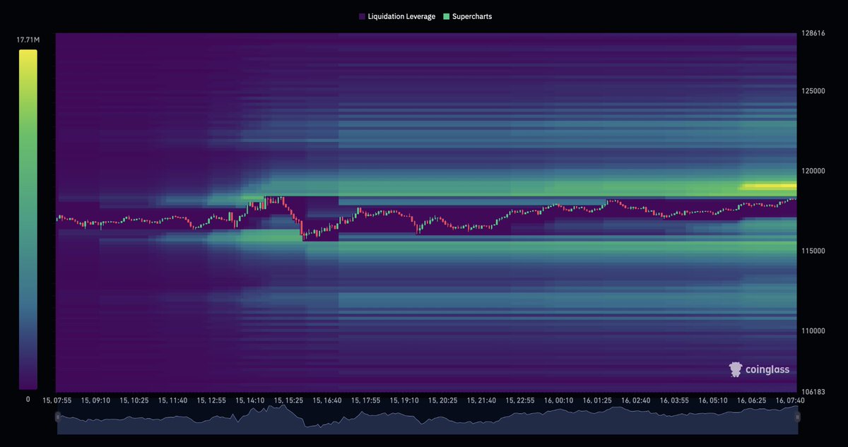Click the 15, 22:55 time axis label
Image resolution: width=848 pixels, height=447 pixels.
pos(521,400)
